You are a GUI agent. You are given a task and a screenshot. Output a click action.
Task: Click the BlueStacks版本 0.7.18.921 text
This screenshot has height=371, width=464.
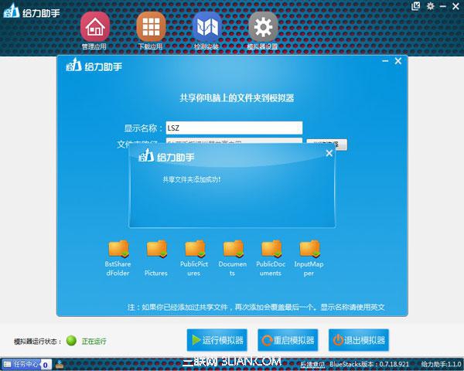click(x=369, y=364)
